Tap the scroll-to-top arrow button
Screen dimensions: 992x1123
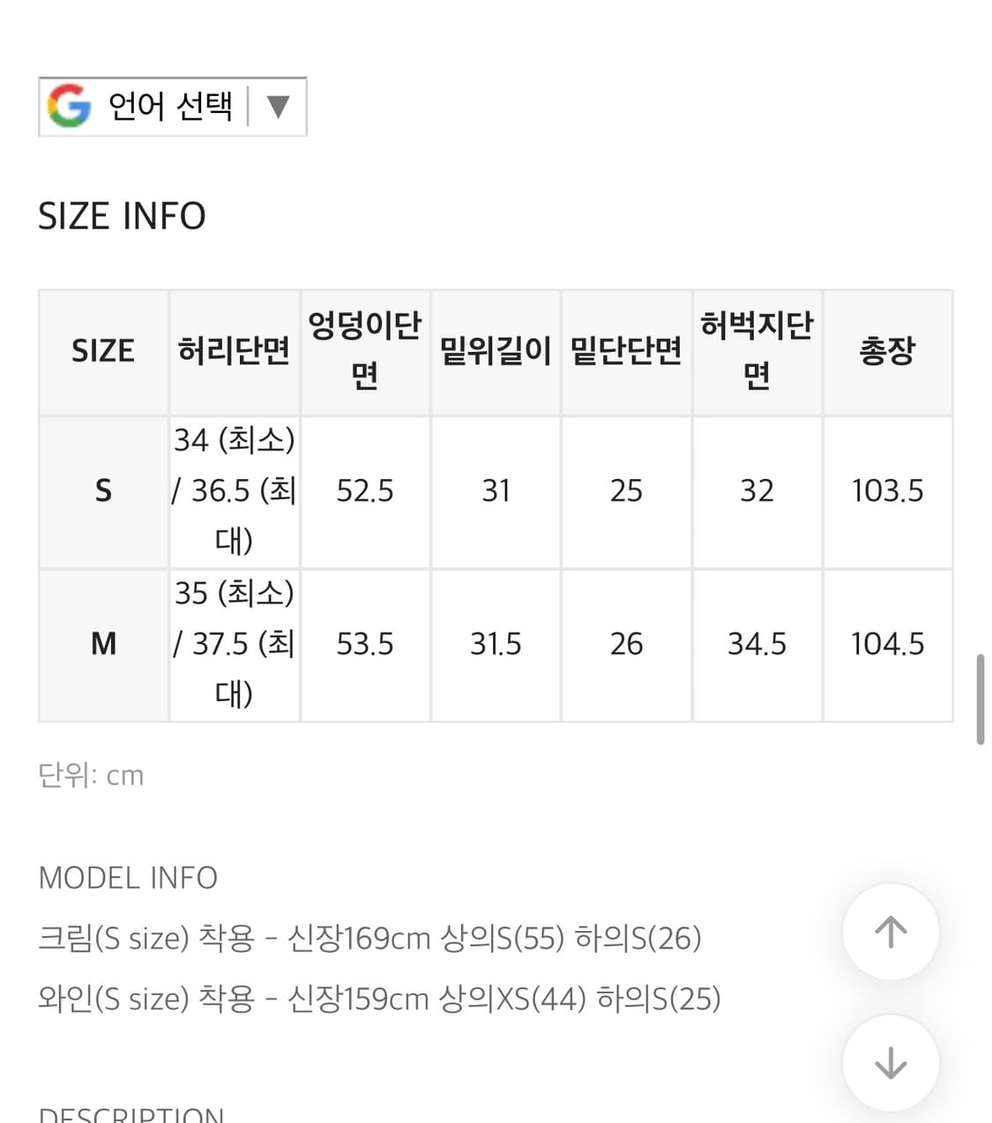coord(891,932)
